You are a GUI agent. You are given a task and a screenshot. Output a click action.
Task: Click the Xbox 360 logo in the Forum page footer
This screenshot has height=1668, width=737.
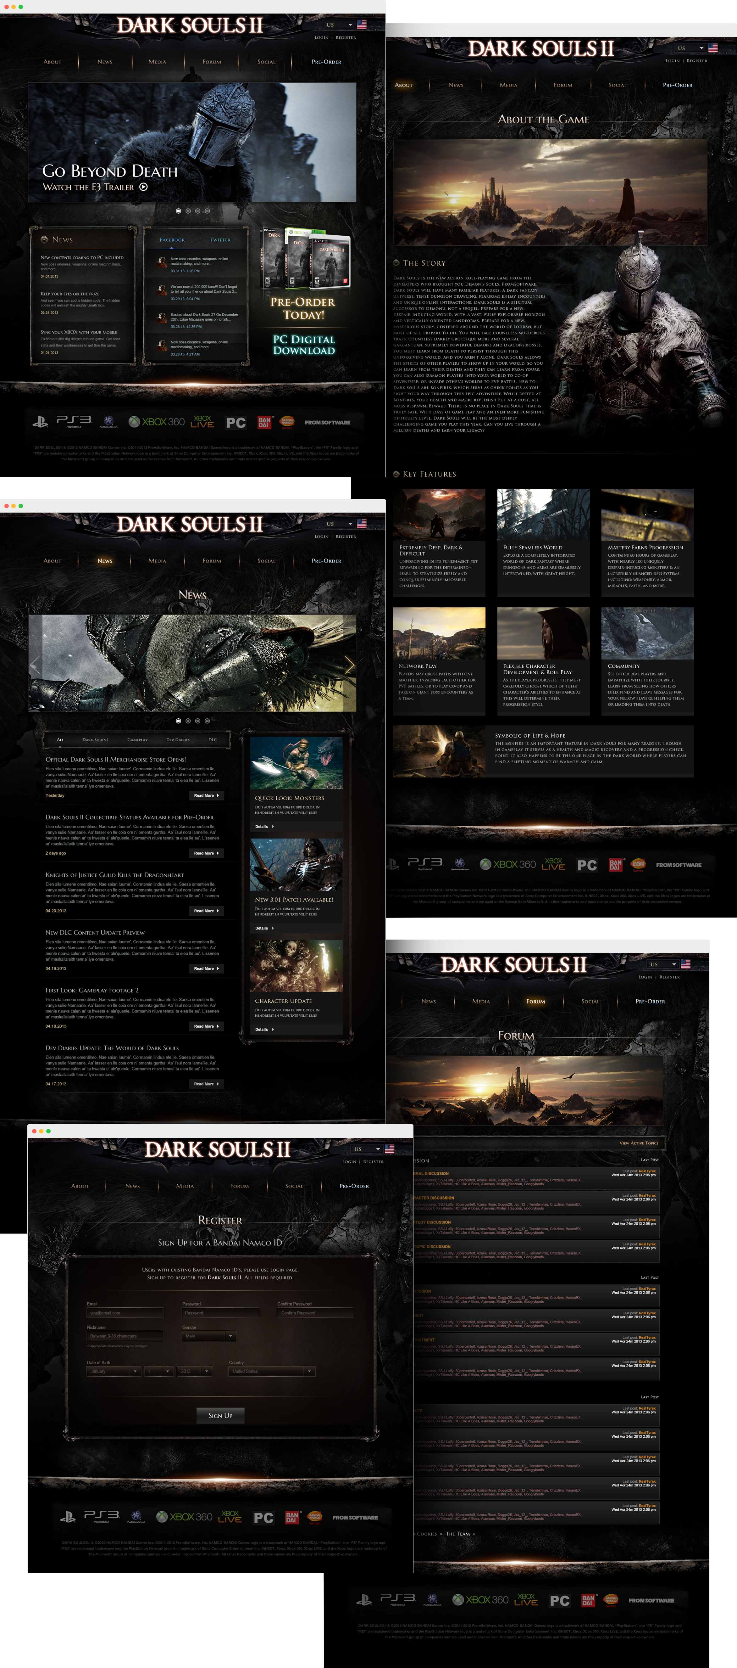pos(480,1600)
